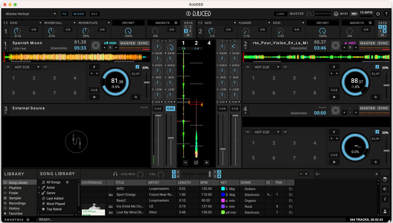Click the headphones cue icon
This screenshot has width=393, height=223.
tap(115, 174)
